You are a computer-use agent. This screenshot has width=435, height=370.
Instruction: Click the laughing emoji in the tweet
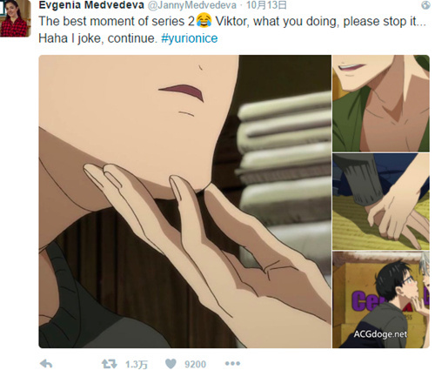pyautogui.click(x=204, y=21)
